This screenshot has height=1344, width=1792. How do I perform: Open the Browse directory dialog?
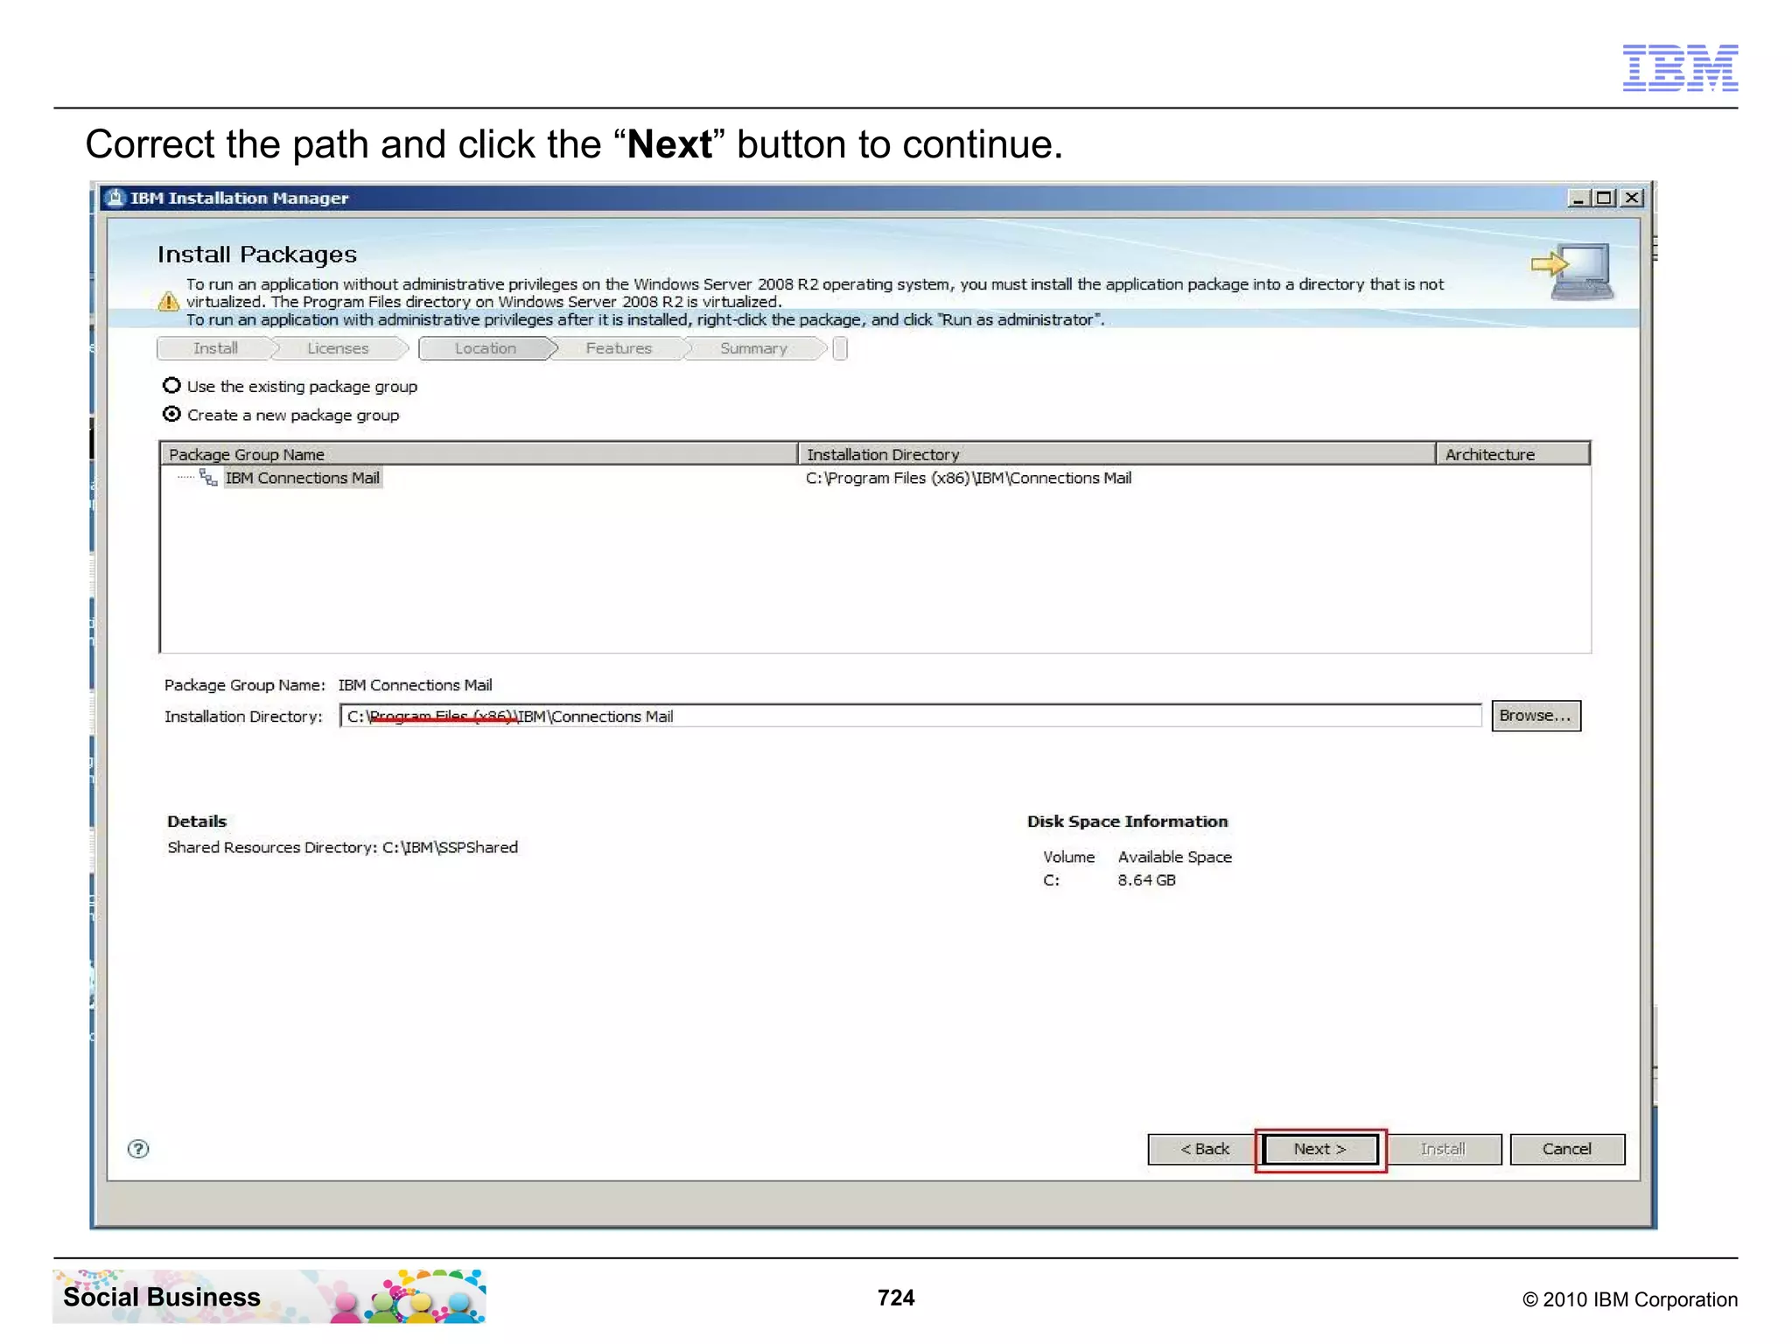(x=1536, y=716)
